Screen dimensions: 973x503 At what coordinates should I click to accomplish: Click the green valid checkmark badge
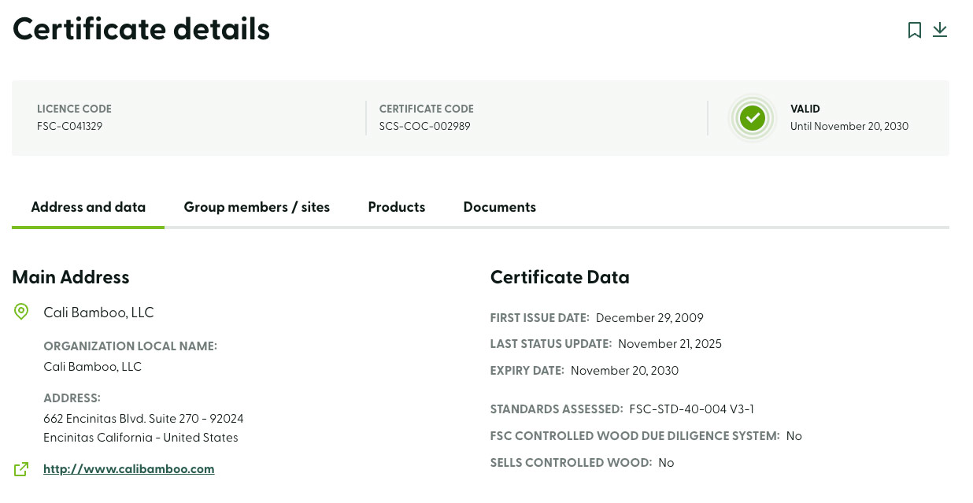(x=753, y=118)
